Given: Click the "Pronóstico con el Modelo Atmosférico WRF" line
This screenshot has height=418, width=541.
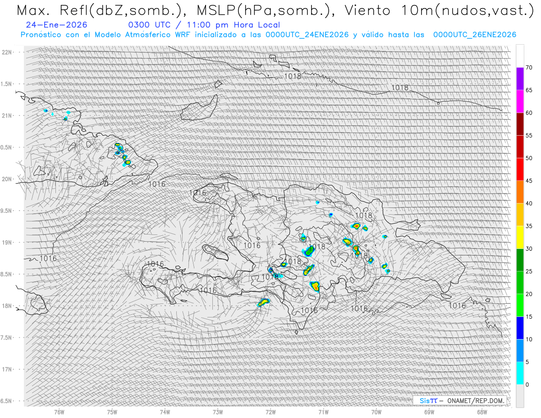Looking at the screenshot, I should pyautogui.click(x=268, y=35).
